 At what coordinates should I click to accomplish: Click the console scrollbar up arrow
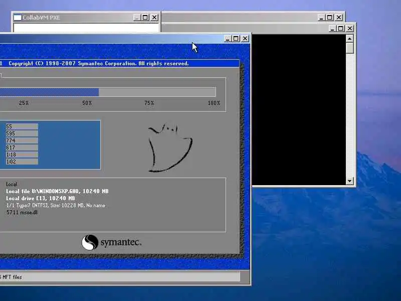pos(349,39)
